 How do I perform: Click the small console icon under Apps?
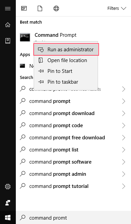(22, 66)
